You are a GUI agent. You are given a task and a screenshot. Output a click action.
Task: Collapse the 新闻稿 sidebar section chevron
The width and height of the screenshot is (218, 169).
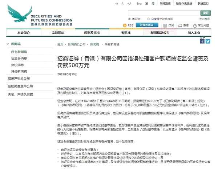pyautogui.click(x=8, y=44)
